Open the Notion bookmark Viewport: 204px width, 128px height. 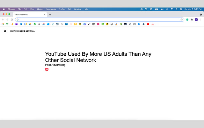(x=93, y=24)
